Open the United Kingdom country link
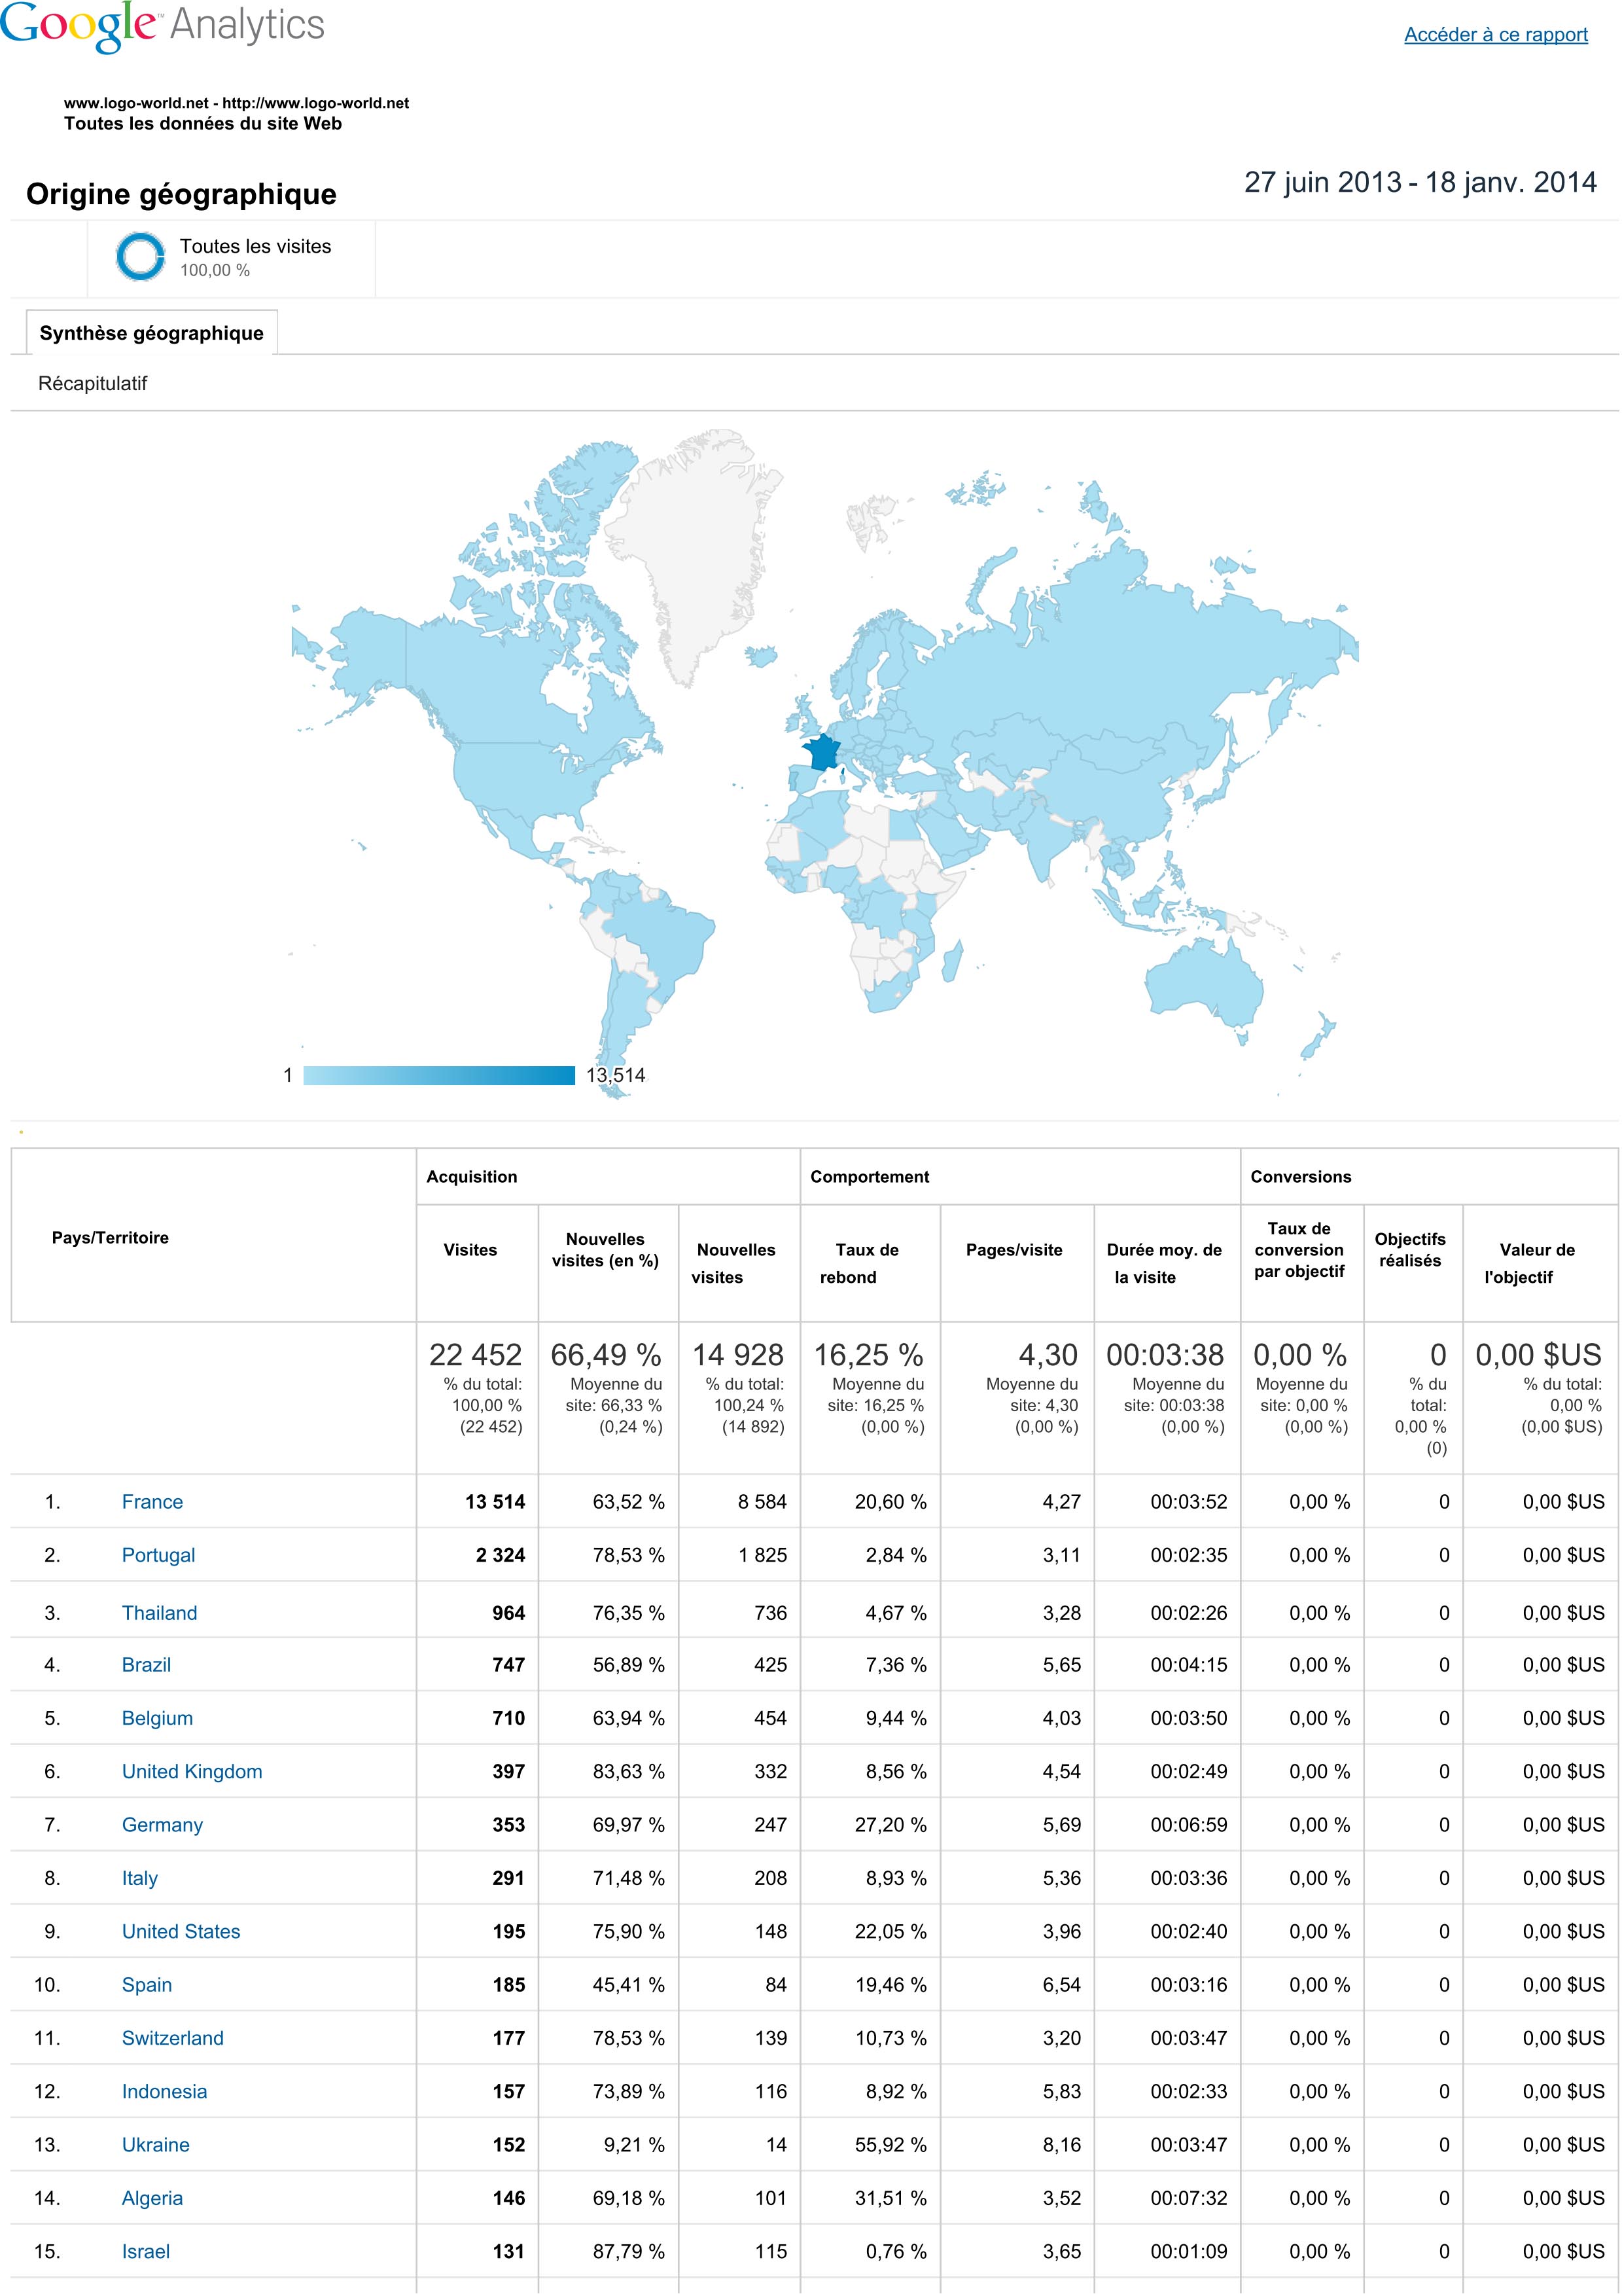1622x2296 pixels. click(192, 1771)
